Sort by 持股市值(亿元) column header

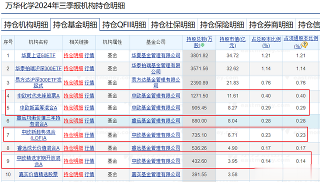coord(232,42)
